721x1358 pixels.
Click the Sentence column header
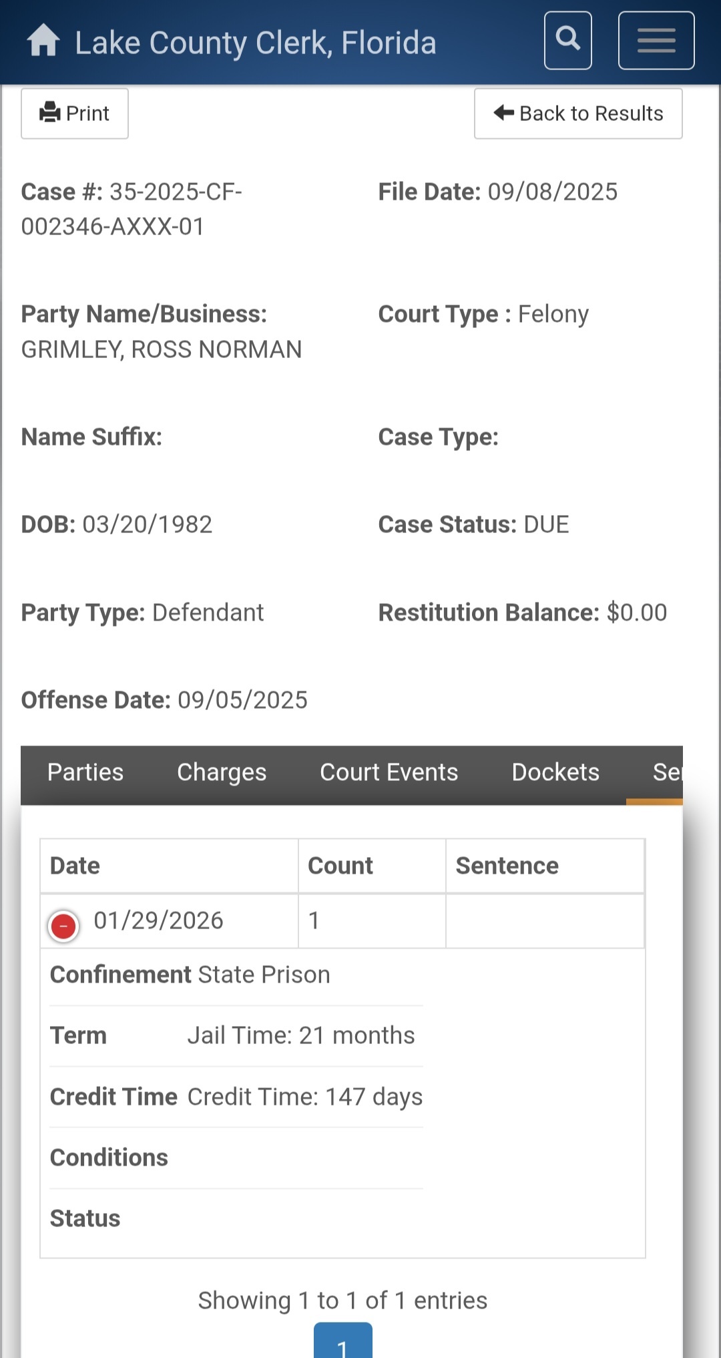(x=507, y=866)
